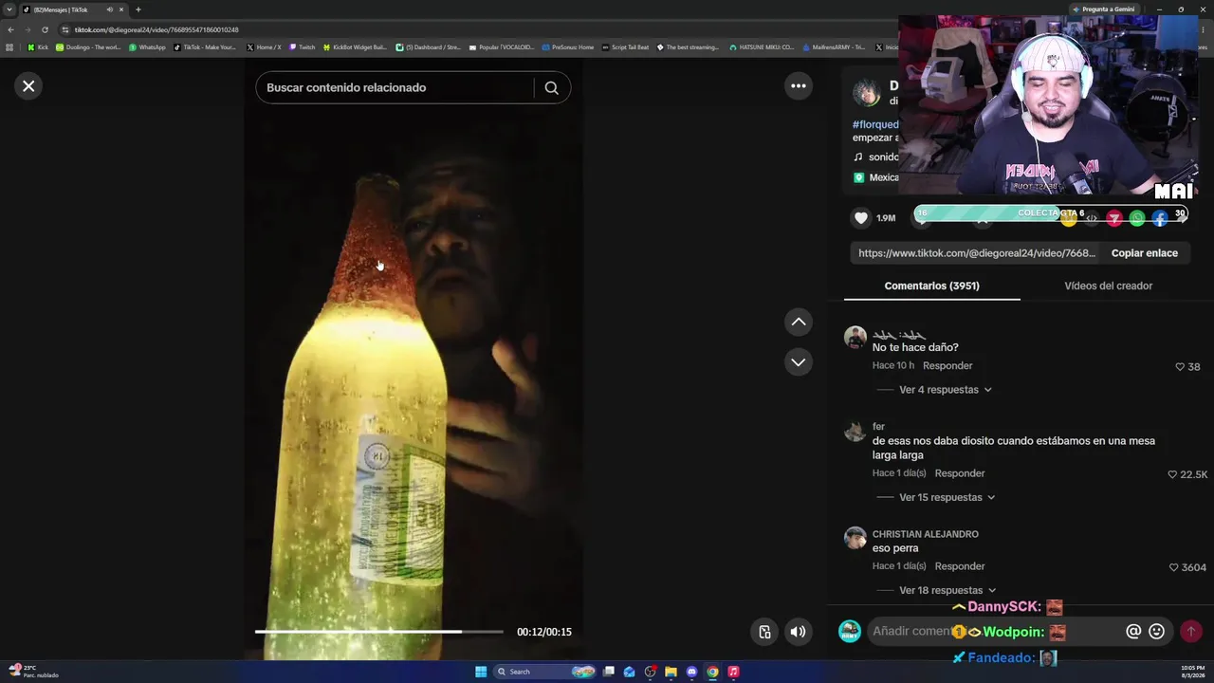The width and height of the screenshot is (1214, 683).
Task: Open the browser tab search dropdown
Action: pos(9,9)
